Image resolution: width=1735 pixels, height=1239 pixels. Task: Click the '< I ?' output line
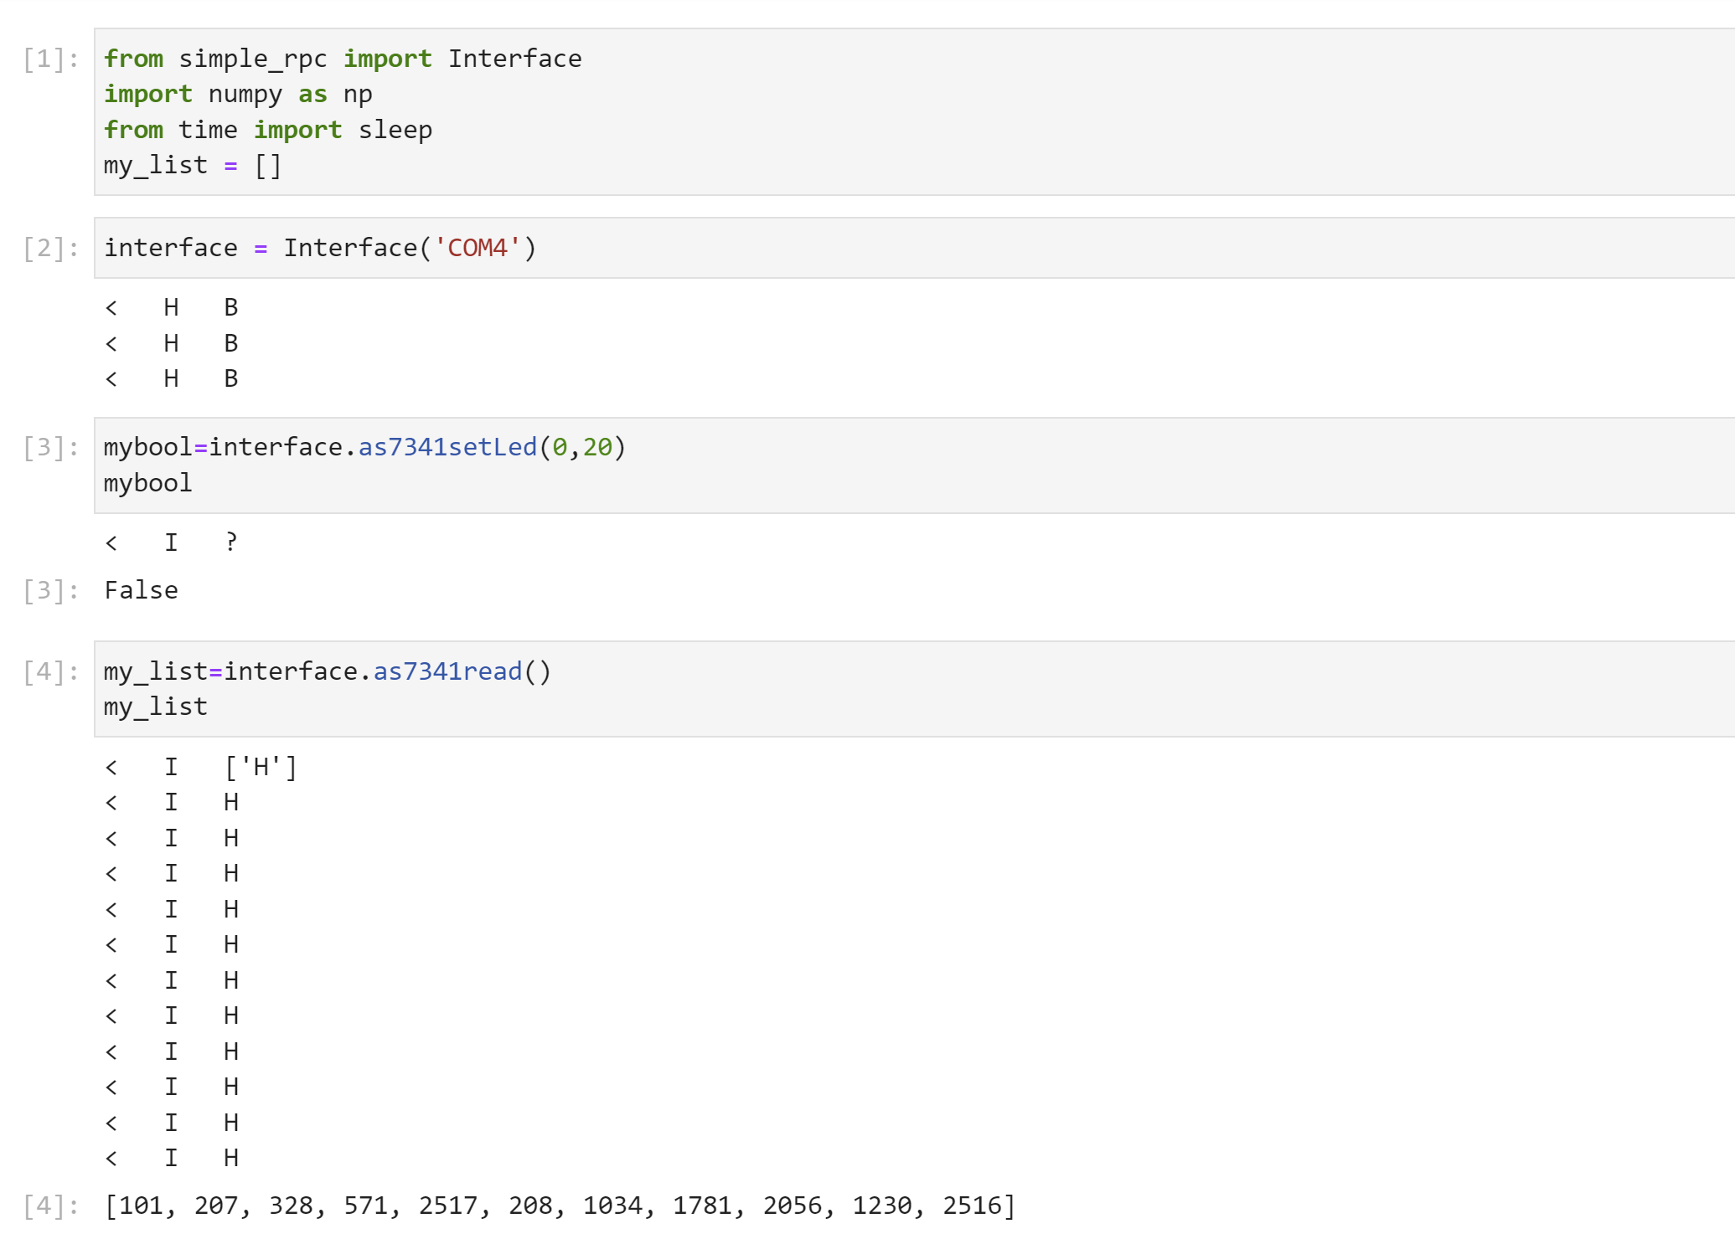coord(172,543)
